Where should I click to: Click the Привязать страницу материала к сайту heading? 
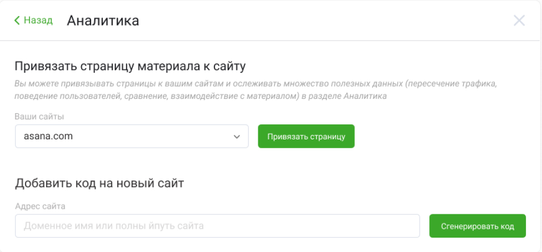click(x=130, y=67)
